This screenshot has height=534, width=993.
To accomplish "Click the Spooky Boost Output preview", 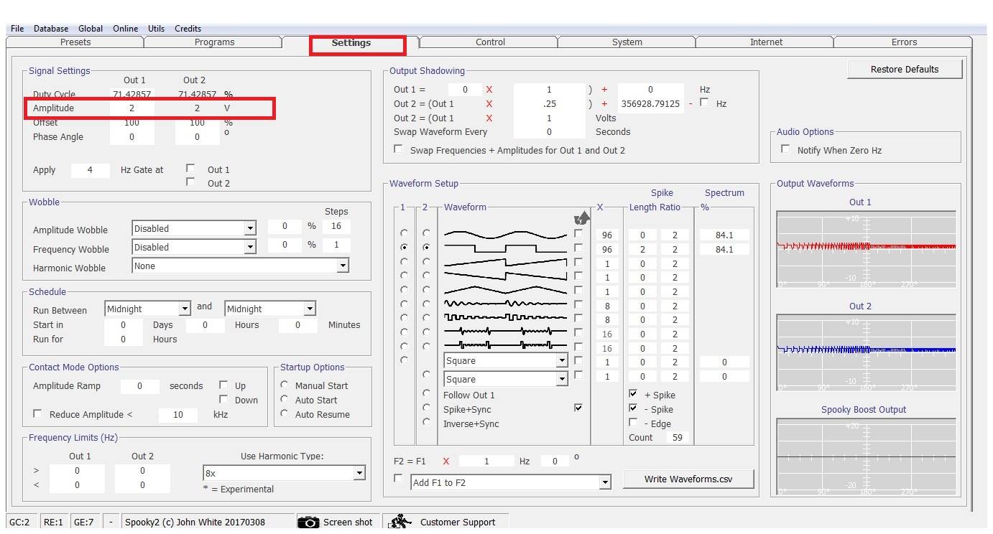I will (x=866, y=456).
